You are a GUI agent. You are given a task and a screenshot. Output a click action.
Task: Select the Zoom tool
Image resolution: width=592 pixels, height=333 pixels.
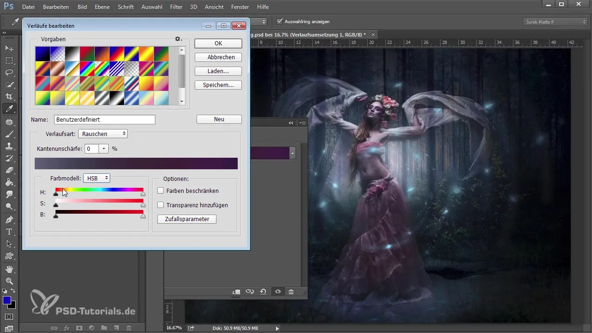coord(9,280)
